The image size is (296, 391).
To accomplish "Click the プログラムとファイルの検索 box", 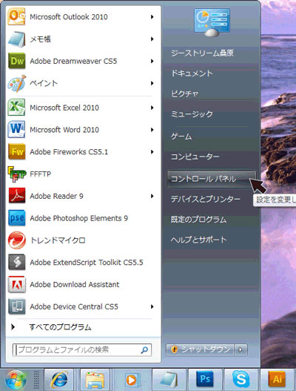I will coord(82,350).
